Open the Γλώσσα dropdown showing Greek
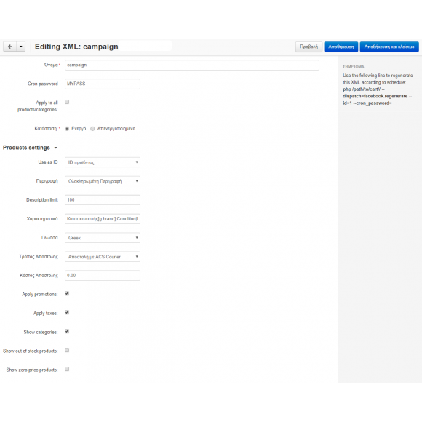Viewport: 422px width, 422px height. pyautogui.click(x=103, y=238)
